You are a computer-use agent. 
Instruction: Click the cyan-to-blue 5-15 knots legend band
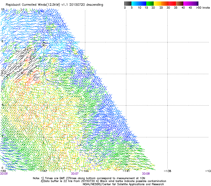pyautogui.click(x=139, y=3)
